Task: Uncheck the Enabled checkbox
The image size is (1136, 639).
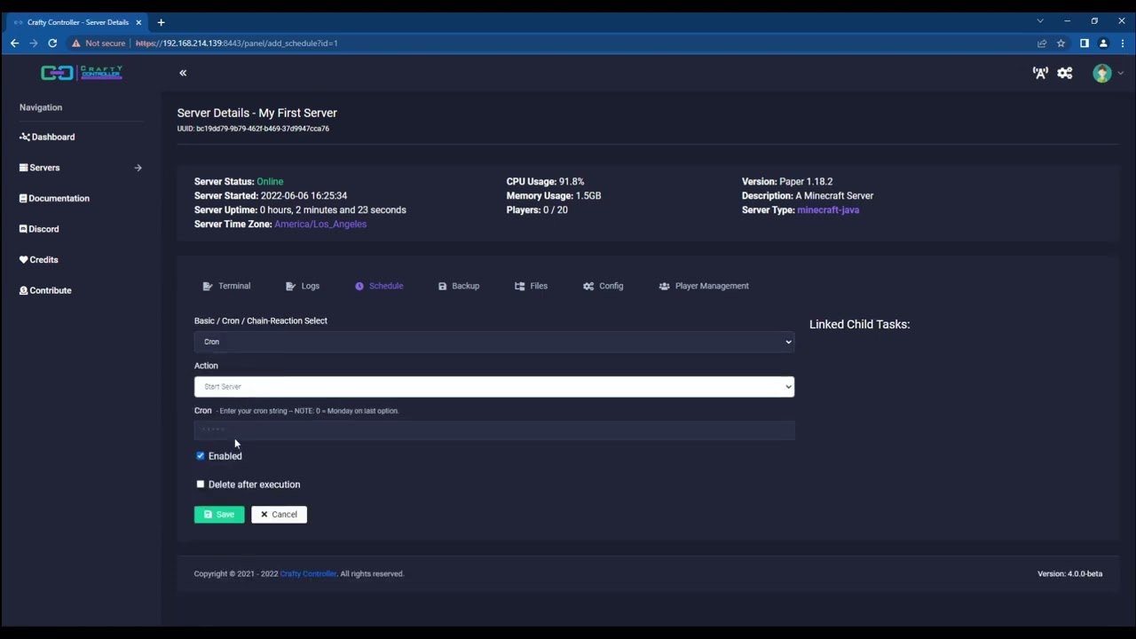Action: [201, 456]
